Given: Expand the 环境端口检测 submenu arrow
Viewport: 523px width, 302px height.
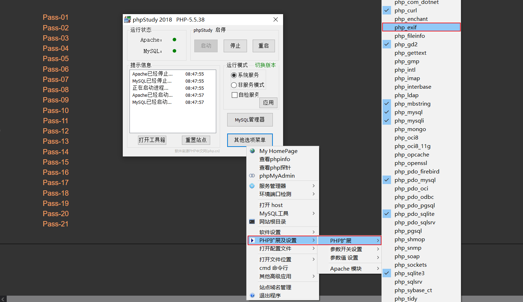Looking at the screenshot, I should click(314, 194).
